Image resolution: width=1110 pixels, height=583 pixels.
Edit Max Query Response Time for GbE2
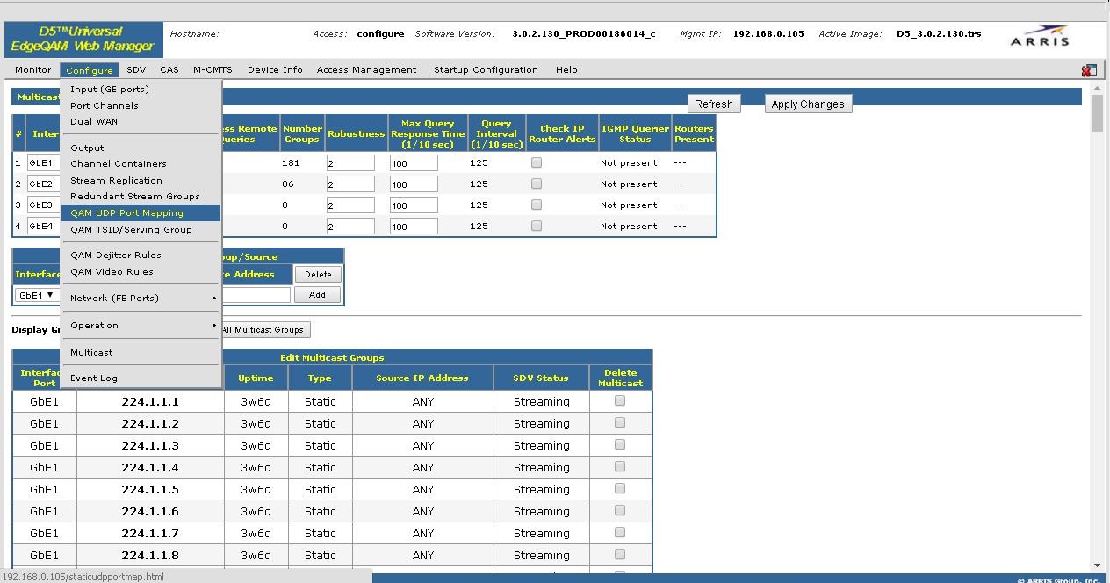(x=414, y=184)
